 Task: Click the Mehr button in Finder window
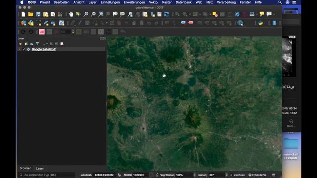click(x=291, y=123)
